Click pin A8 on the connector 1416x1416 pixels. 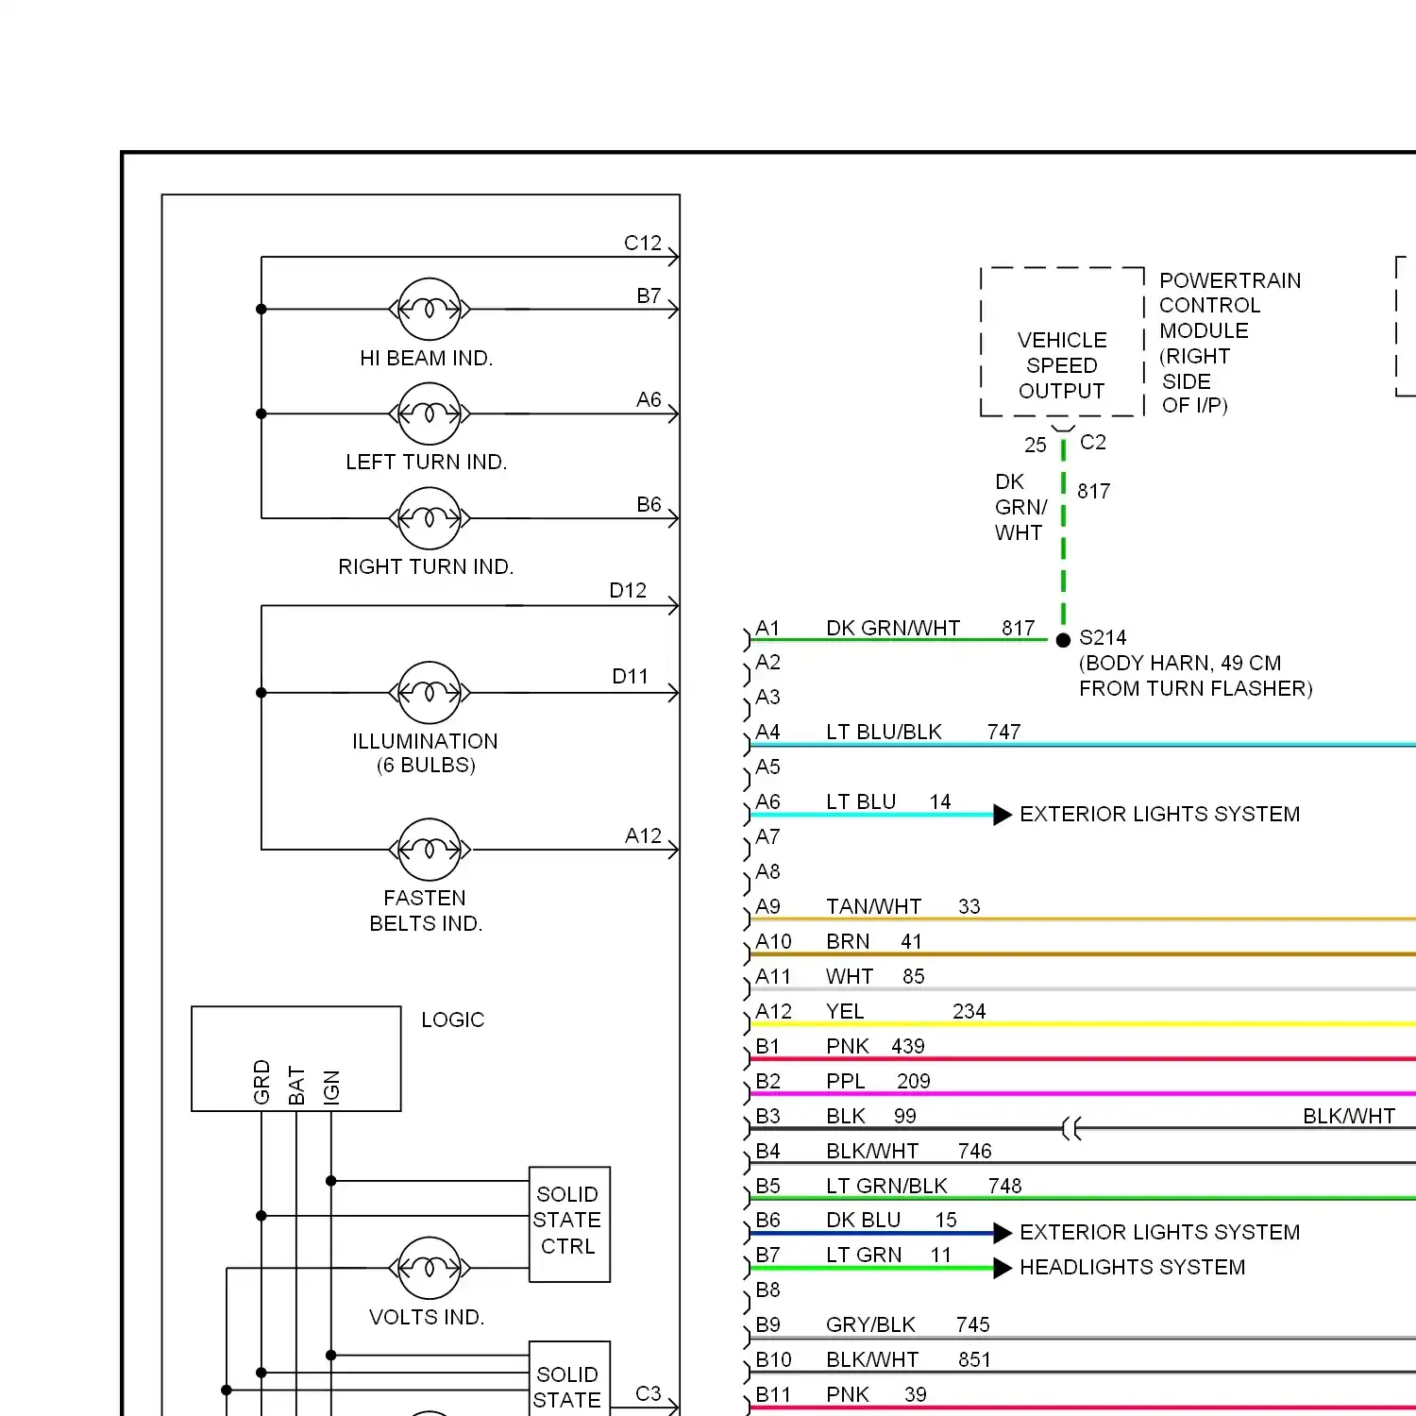coord(767,872)
